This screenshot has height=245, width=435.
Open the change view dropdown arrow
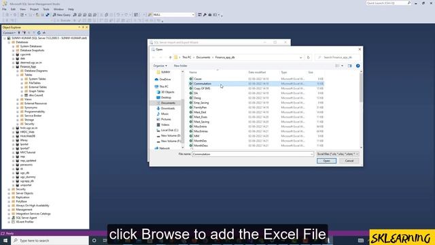[x=342, y=66]
